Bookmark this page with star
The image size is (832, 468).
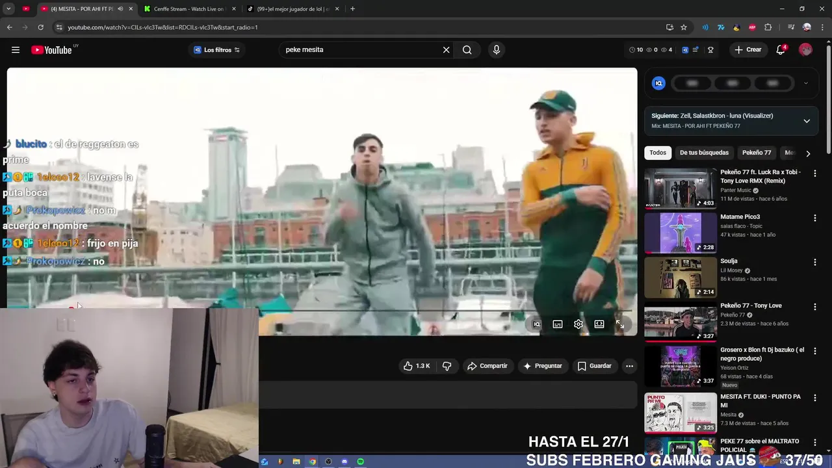(684, 27)
